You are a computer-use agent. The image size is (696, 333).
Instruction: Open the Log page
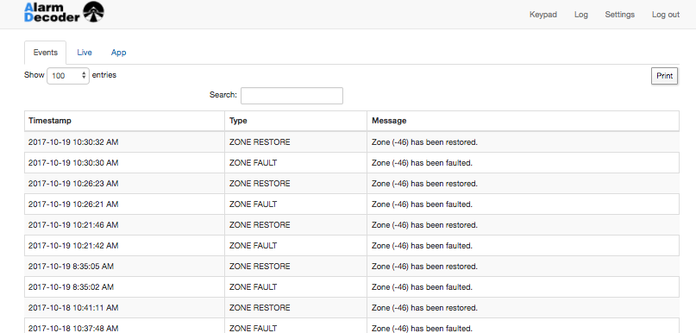581,14
